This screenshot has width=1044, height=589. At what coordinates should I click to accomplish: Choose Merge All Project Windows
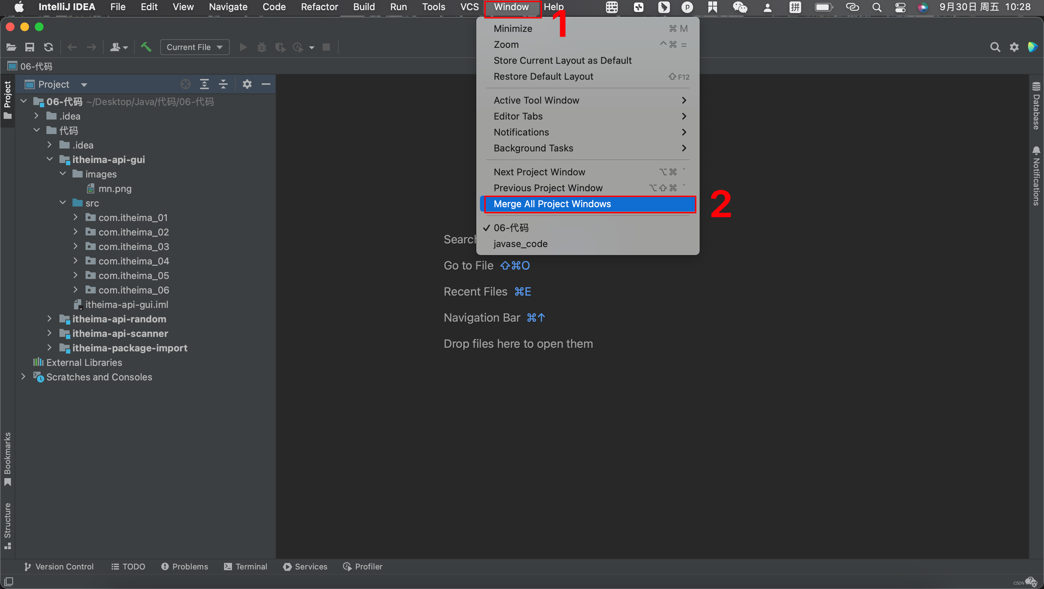pyautogui.click(x=552, y=204)
